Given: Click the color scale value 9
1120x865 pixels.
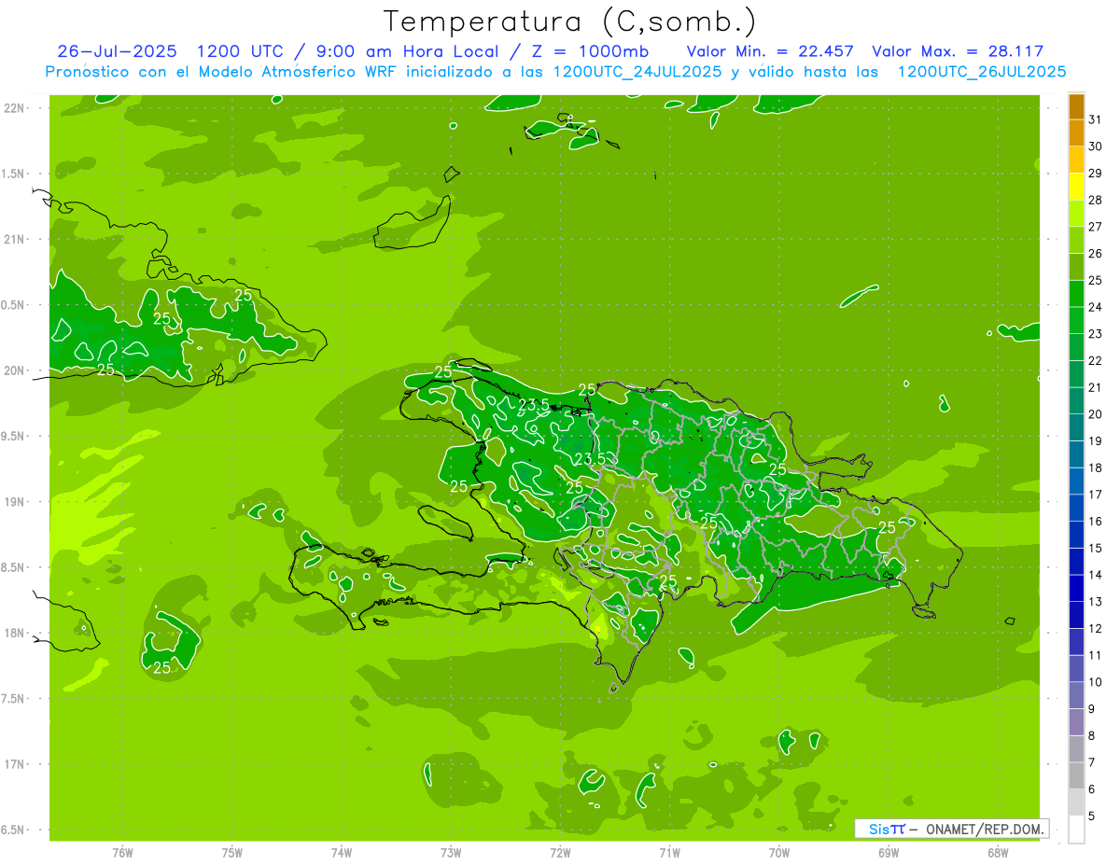Looking at the screenshot, I should tap(1092, 709).
